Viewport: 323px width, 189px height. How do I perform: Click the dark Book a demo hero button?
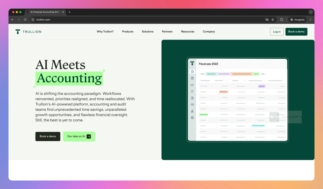48,136
